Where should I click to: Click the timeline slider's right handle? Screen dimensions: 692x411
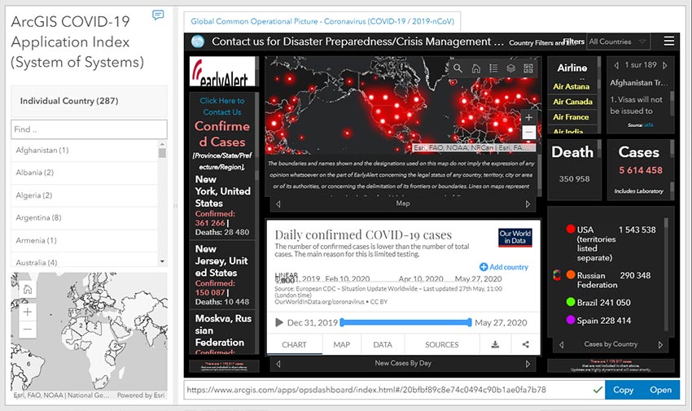[x=471, y=322]
